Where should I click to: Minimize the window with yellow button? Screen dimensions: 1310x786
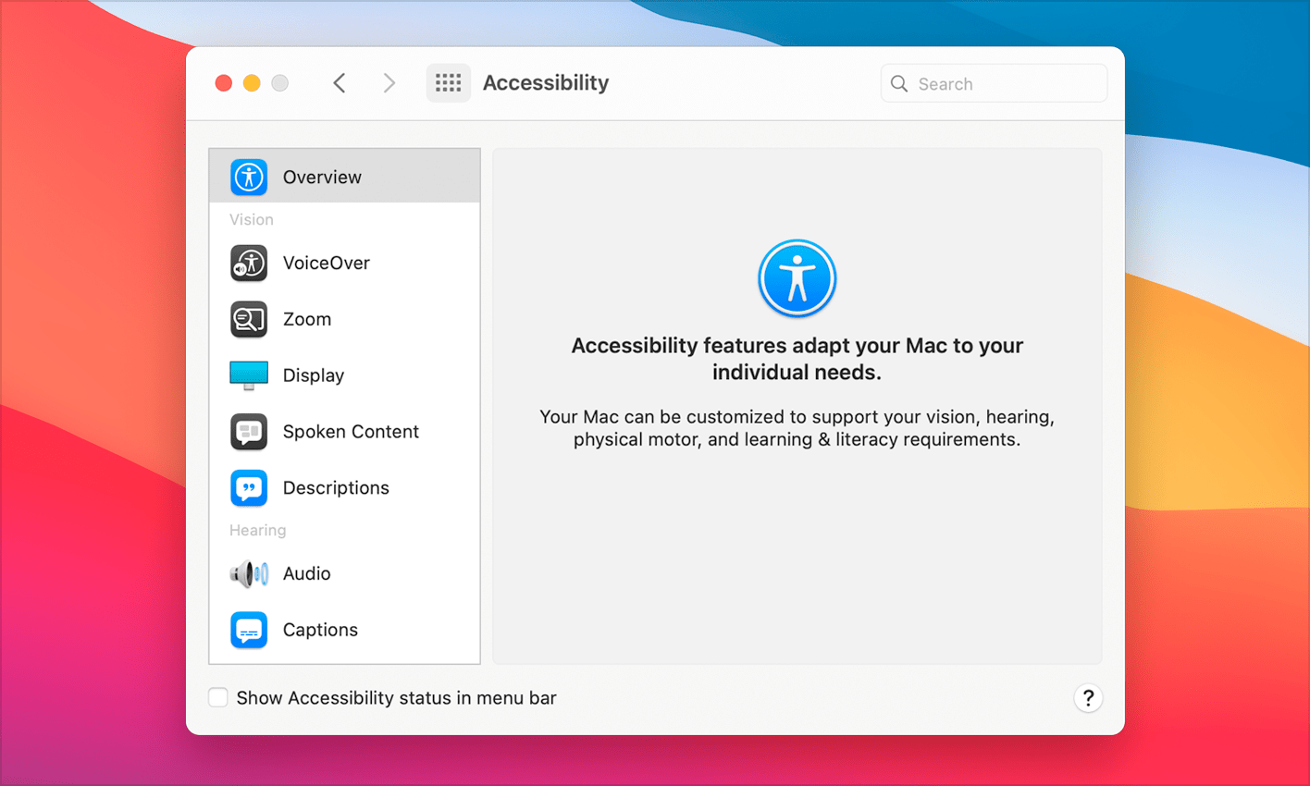(252, 83)
